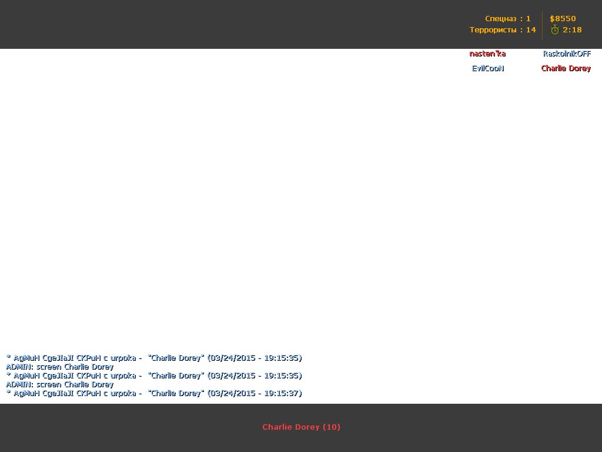This screenshot has height=452, width=602.
Task: Click the middle chat line between ADMIN messages
Action: point(153,375)
